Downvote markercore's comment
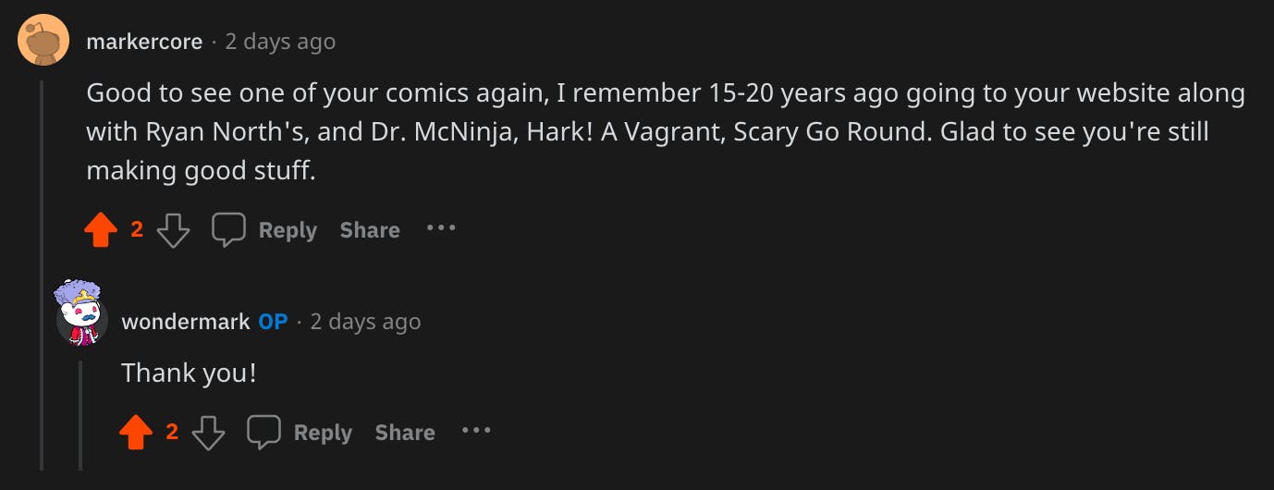The height and width of the screenshot is (490, 1274). 173,230
